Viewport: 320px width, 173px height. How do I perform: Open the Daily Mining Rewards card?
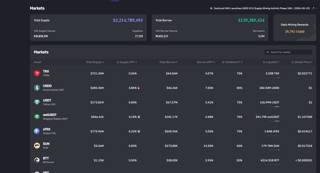(x=295, y=28)
